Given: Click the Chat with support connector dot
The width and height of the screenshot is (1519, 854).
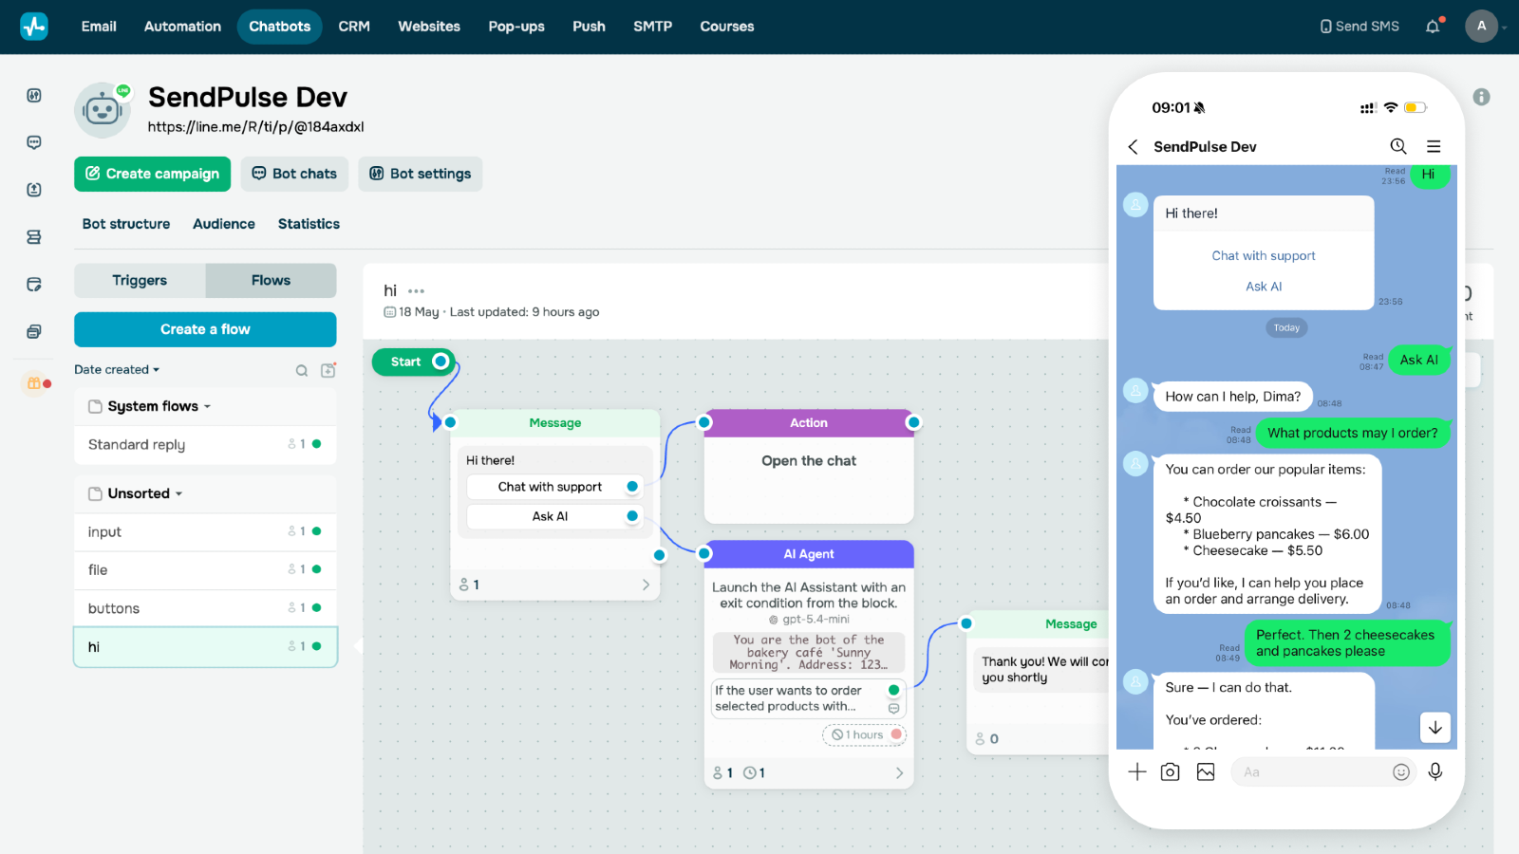Looking at the screenshot, I should [x=632, y=487].
